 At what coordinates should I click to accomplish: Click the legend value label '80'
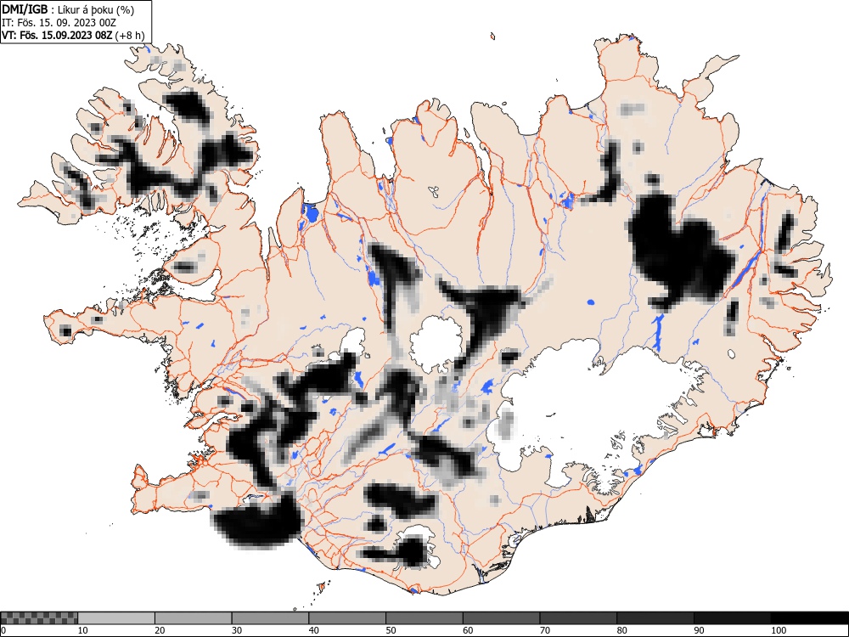622,630
